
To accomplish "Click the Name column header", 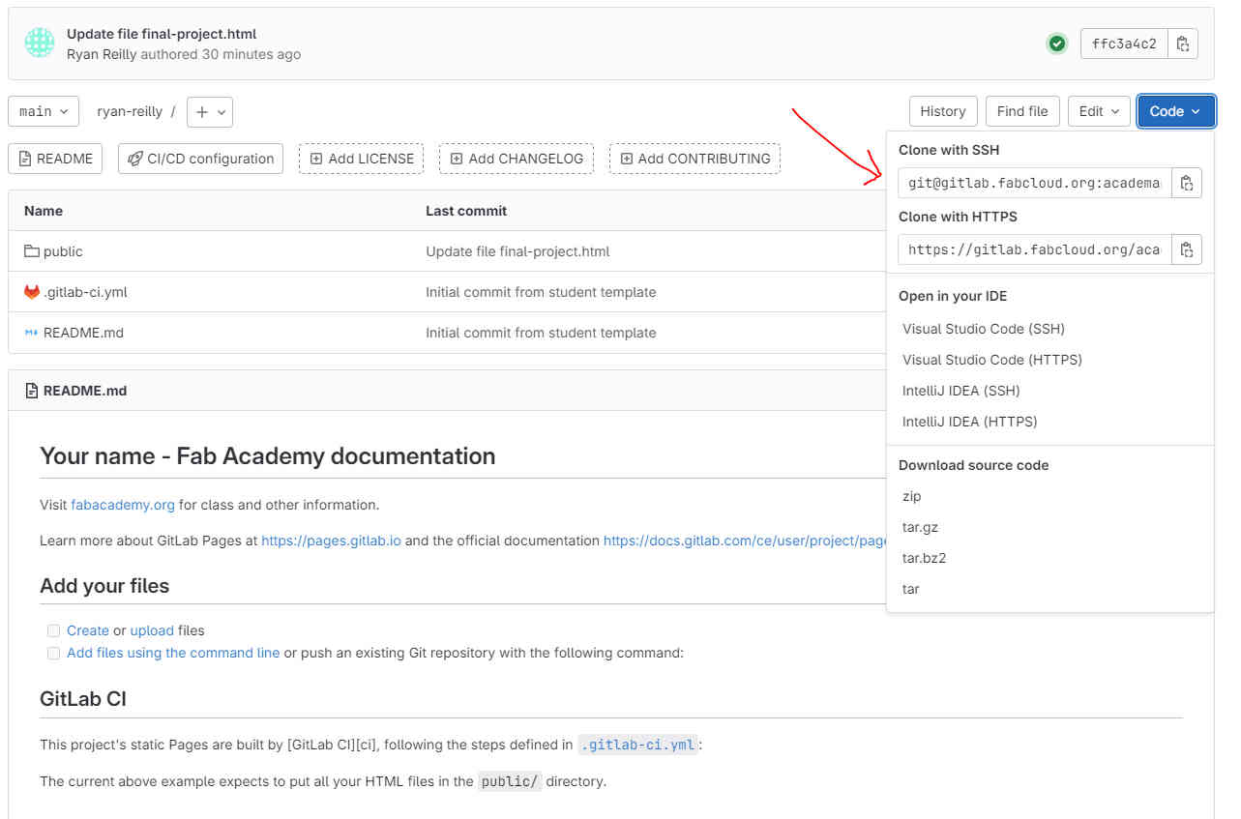I will (x=44, y=211).
